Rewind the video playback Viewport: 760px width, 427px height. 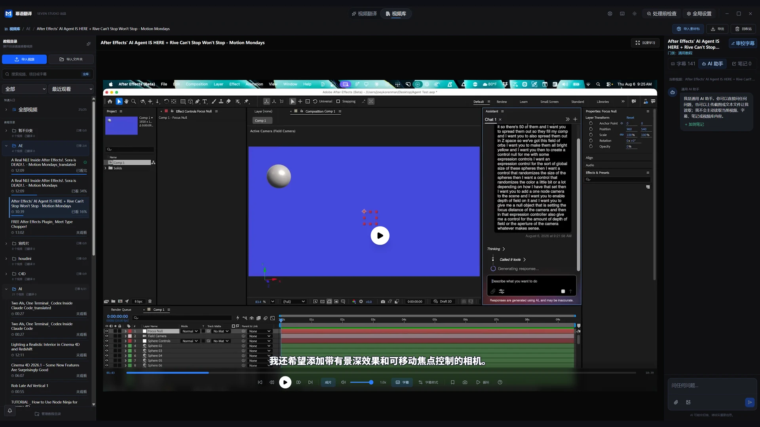pos(272,382)
